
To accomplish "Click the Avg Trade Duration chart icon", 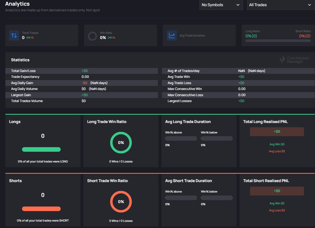I will 171,36.
